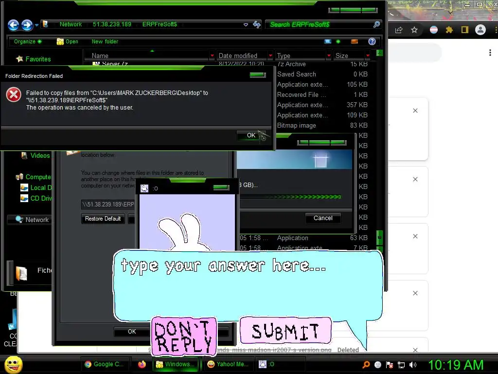Click the striped flag extension icon in Chrome
The width and height of the screenshot is (498, 374).
[434, 30]
